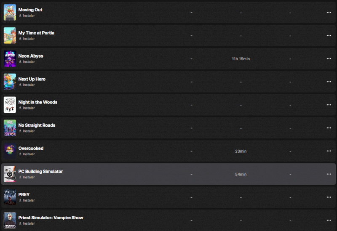Click the Next Up Hero cover thumbnail
Screen dimensions: 337x231
tap(10, 82)
